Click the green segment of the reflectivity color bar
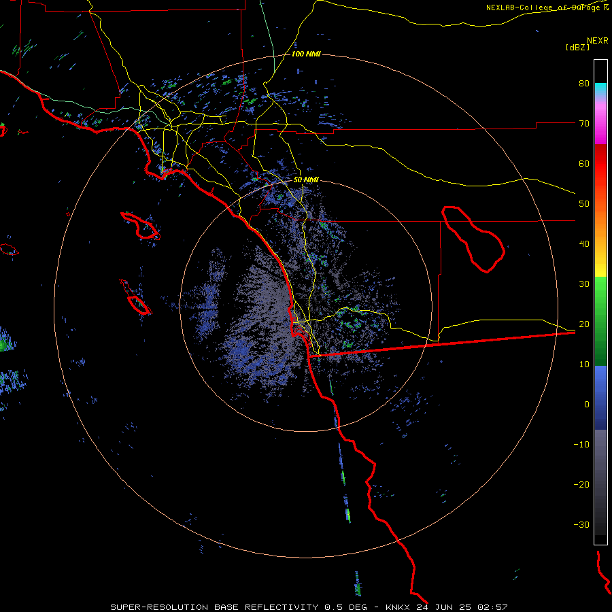612x612 pixels. pos(600,321)
